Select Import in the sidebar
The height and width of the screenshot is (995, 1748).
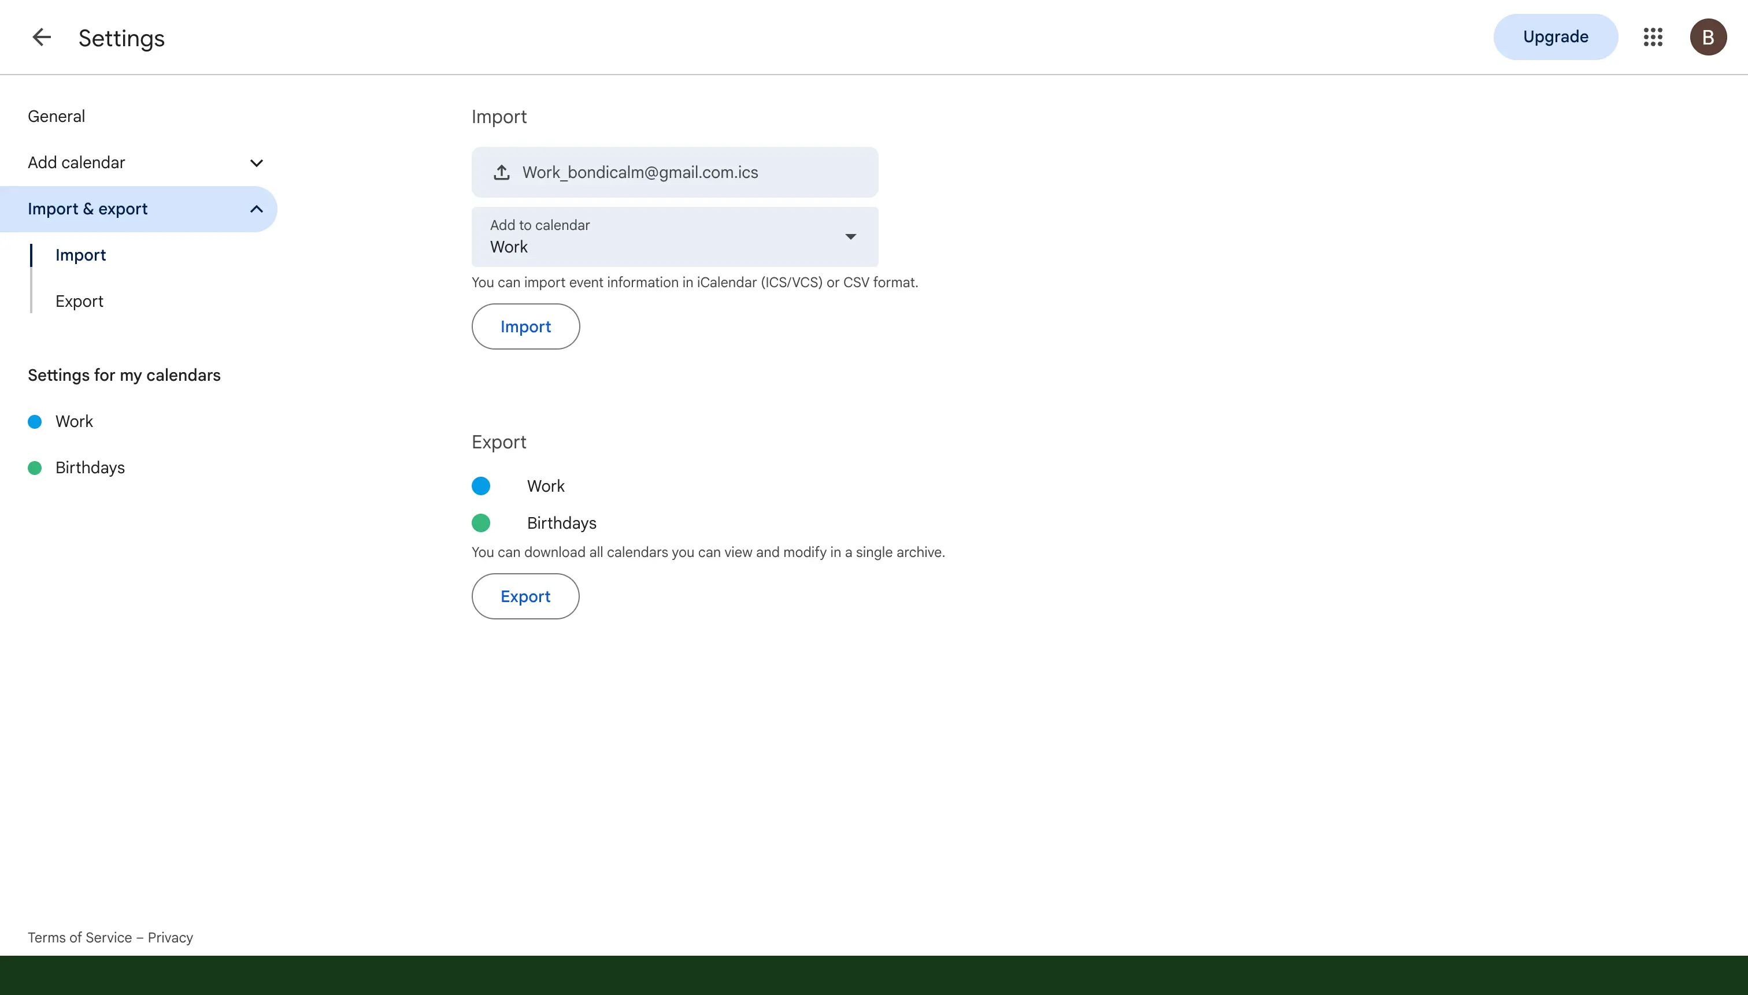coord(81,255)
